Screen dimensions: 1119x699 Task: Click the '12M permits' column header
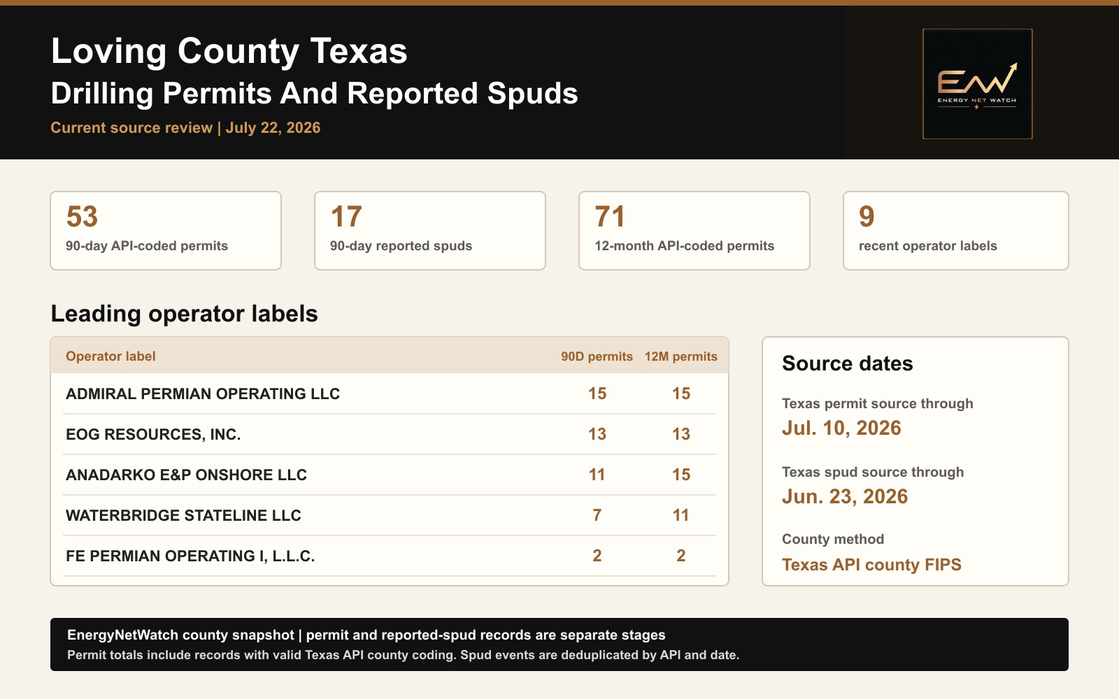point(681,356)
